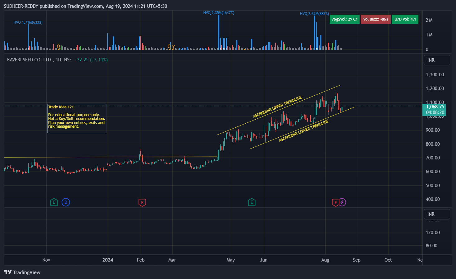Click the U/D Vol: 4.1 green label
Viewport: 456px width, 279px height.
pyautogui.click(x=405, y=19)
